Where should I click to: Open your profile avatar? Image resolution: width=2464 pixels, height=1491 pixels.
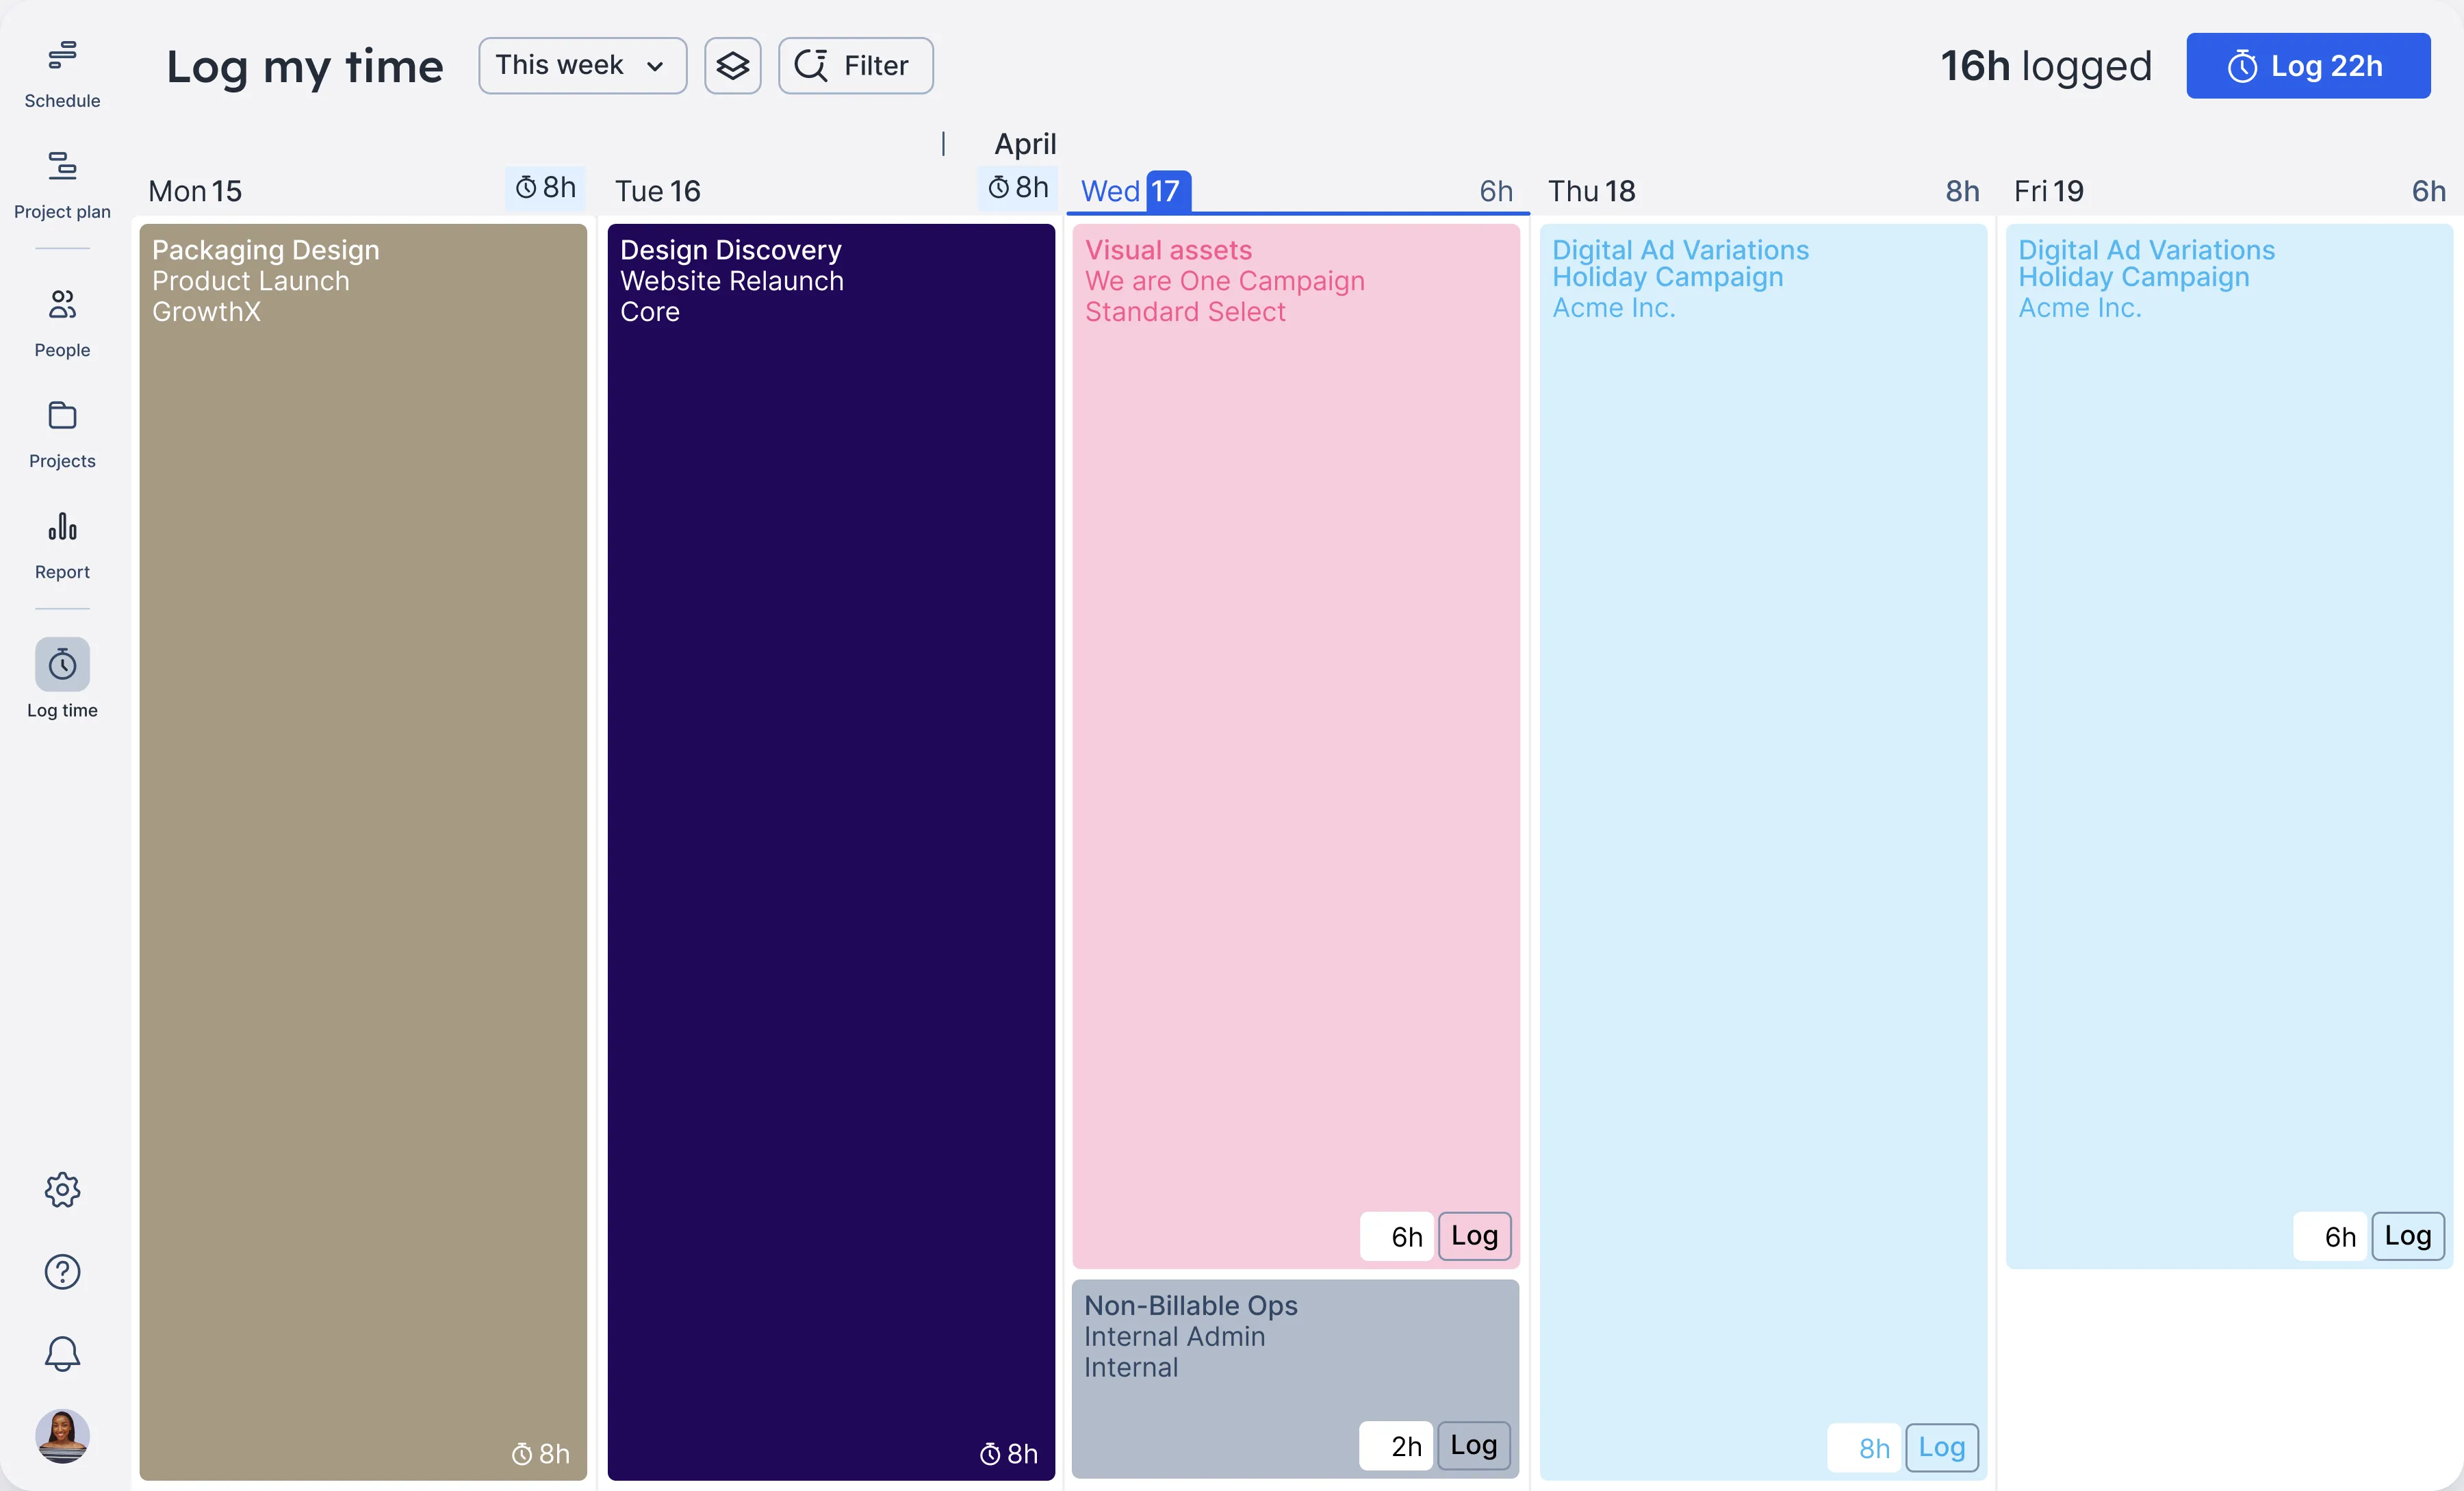(62, 1437)
